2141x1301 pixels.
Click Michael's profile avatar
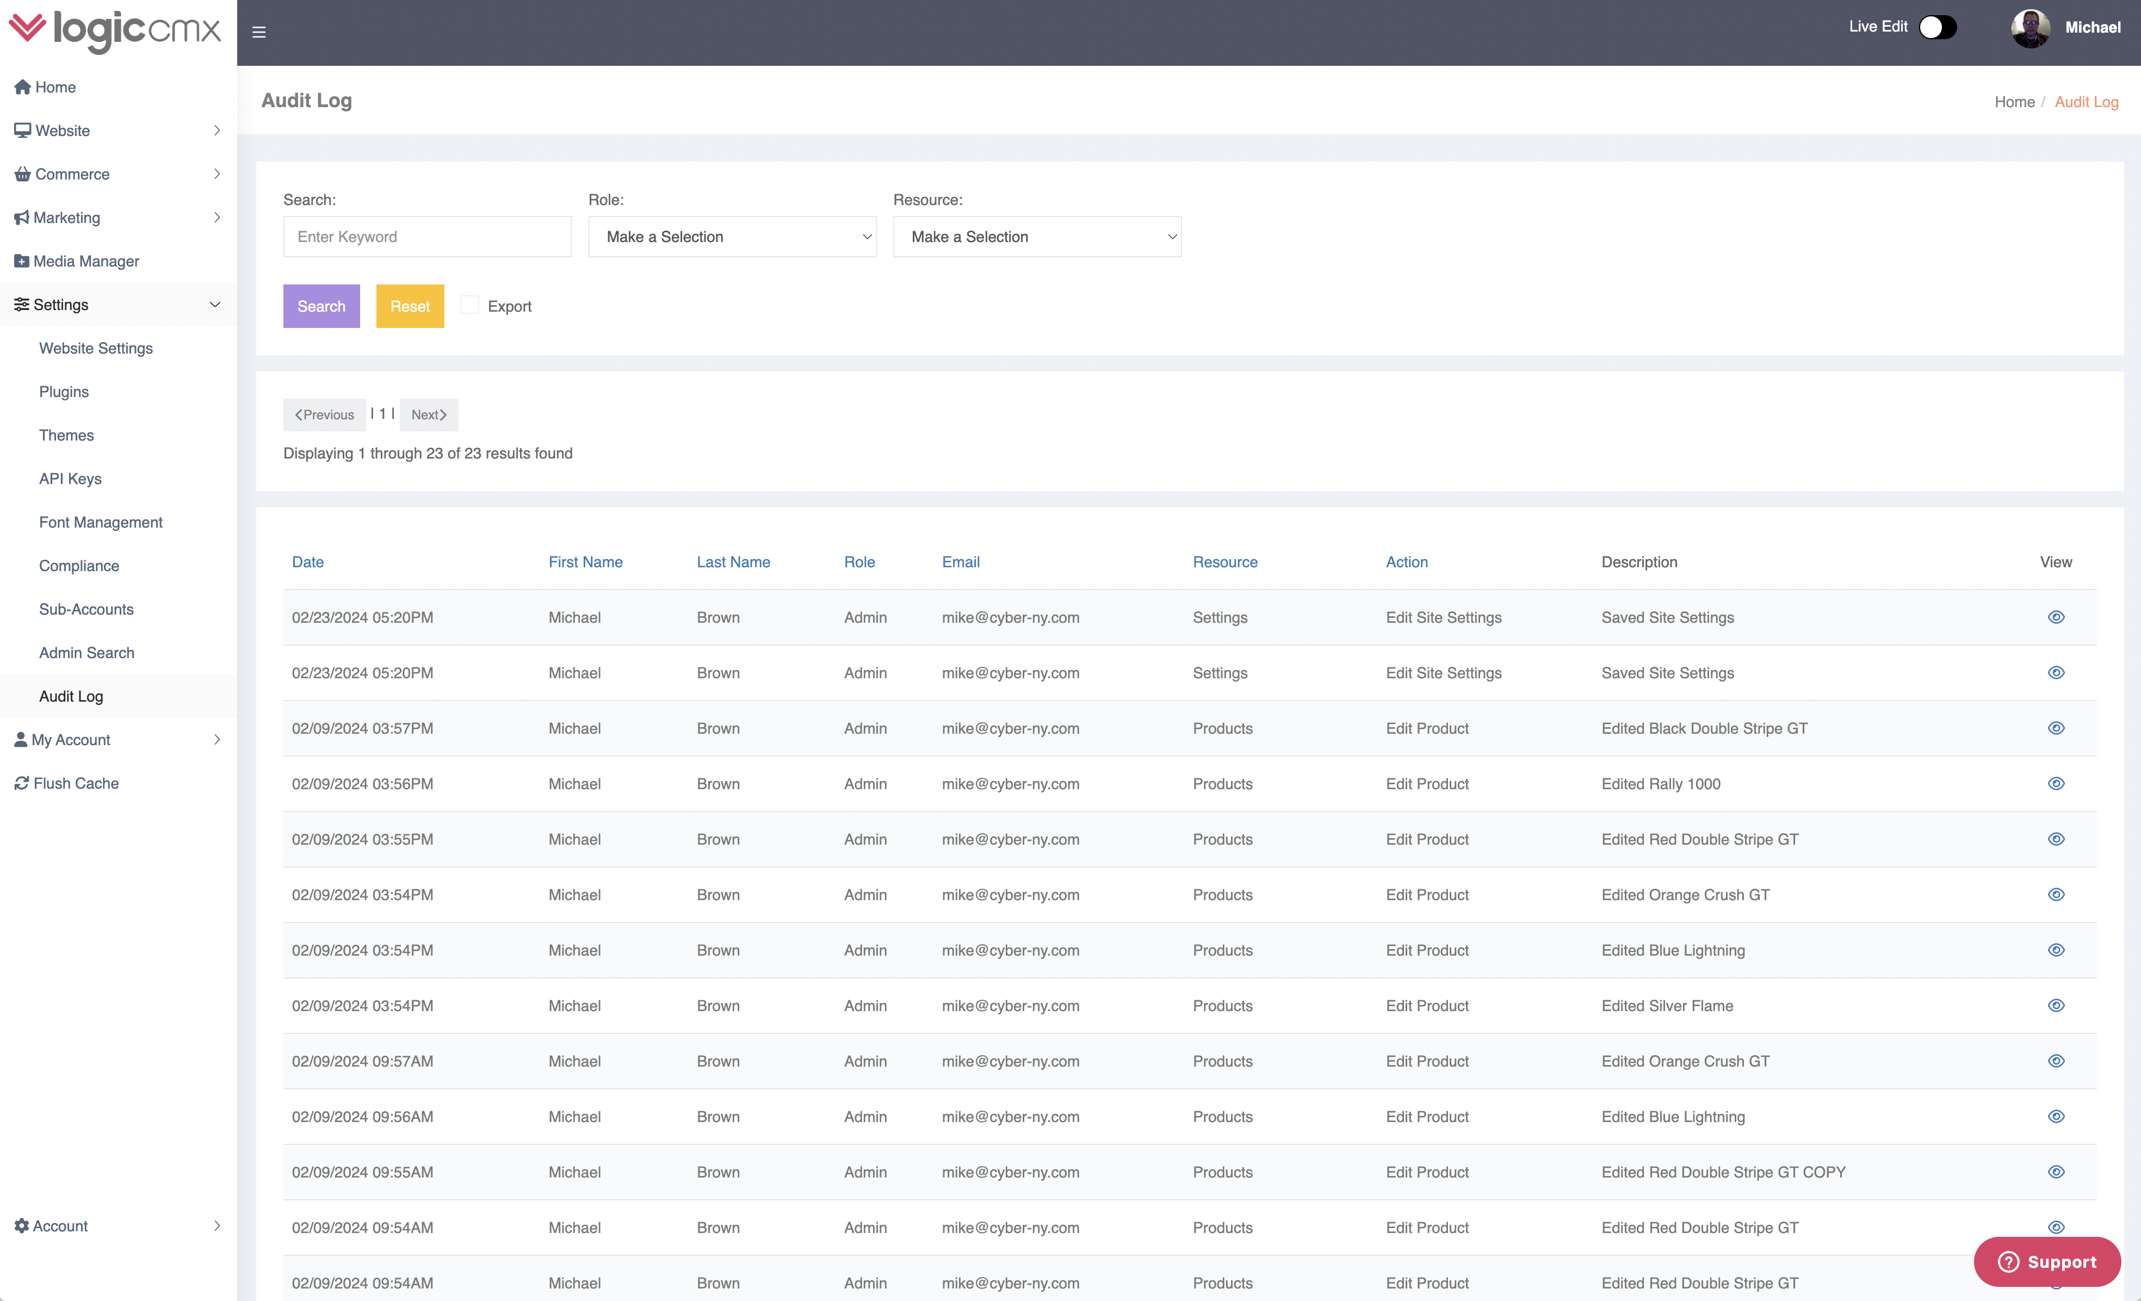pos(2031,29)
